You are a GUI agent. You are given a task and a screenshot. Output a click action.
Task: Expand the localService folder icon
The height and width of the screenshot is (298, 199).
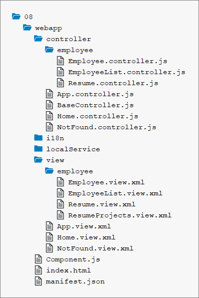click(x=38, y=149)
